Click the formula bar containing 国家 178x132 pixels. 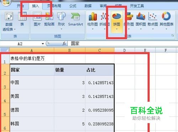[x=123, y=43]
